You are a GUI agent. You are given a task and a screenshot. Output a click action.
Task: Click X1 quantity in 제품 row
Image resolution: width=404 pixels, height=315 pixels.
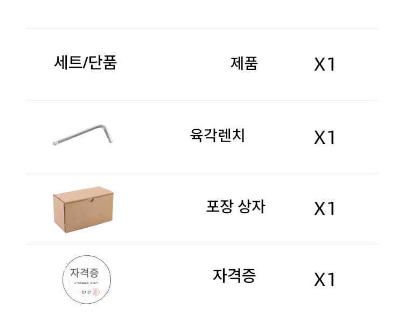click(324, 65)
